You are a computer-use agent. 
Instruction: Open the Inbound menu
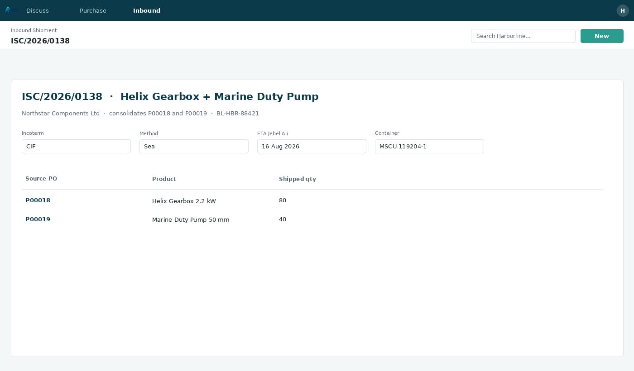pos(147,10)
